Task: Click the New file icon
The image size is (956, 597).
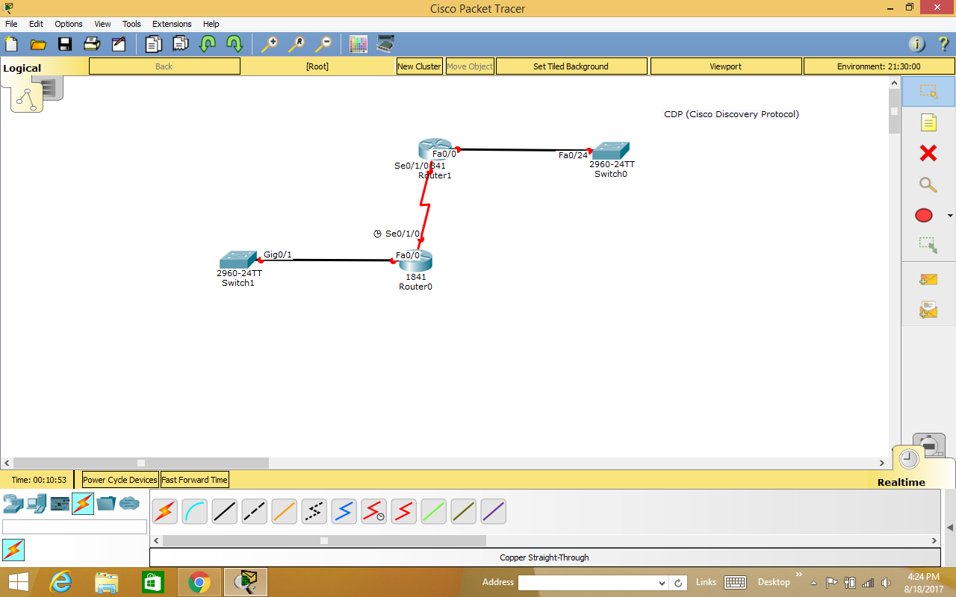Action: coord(10,44)
